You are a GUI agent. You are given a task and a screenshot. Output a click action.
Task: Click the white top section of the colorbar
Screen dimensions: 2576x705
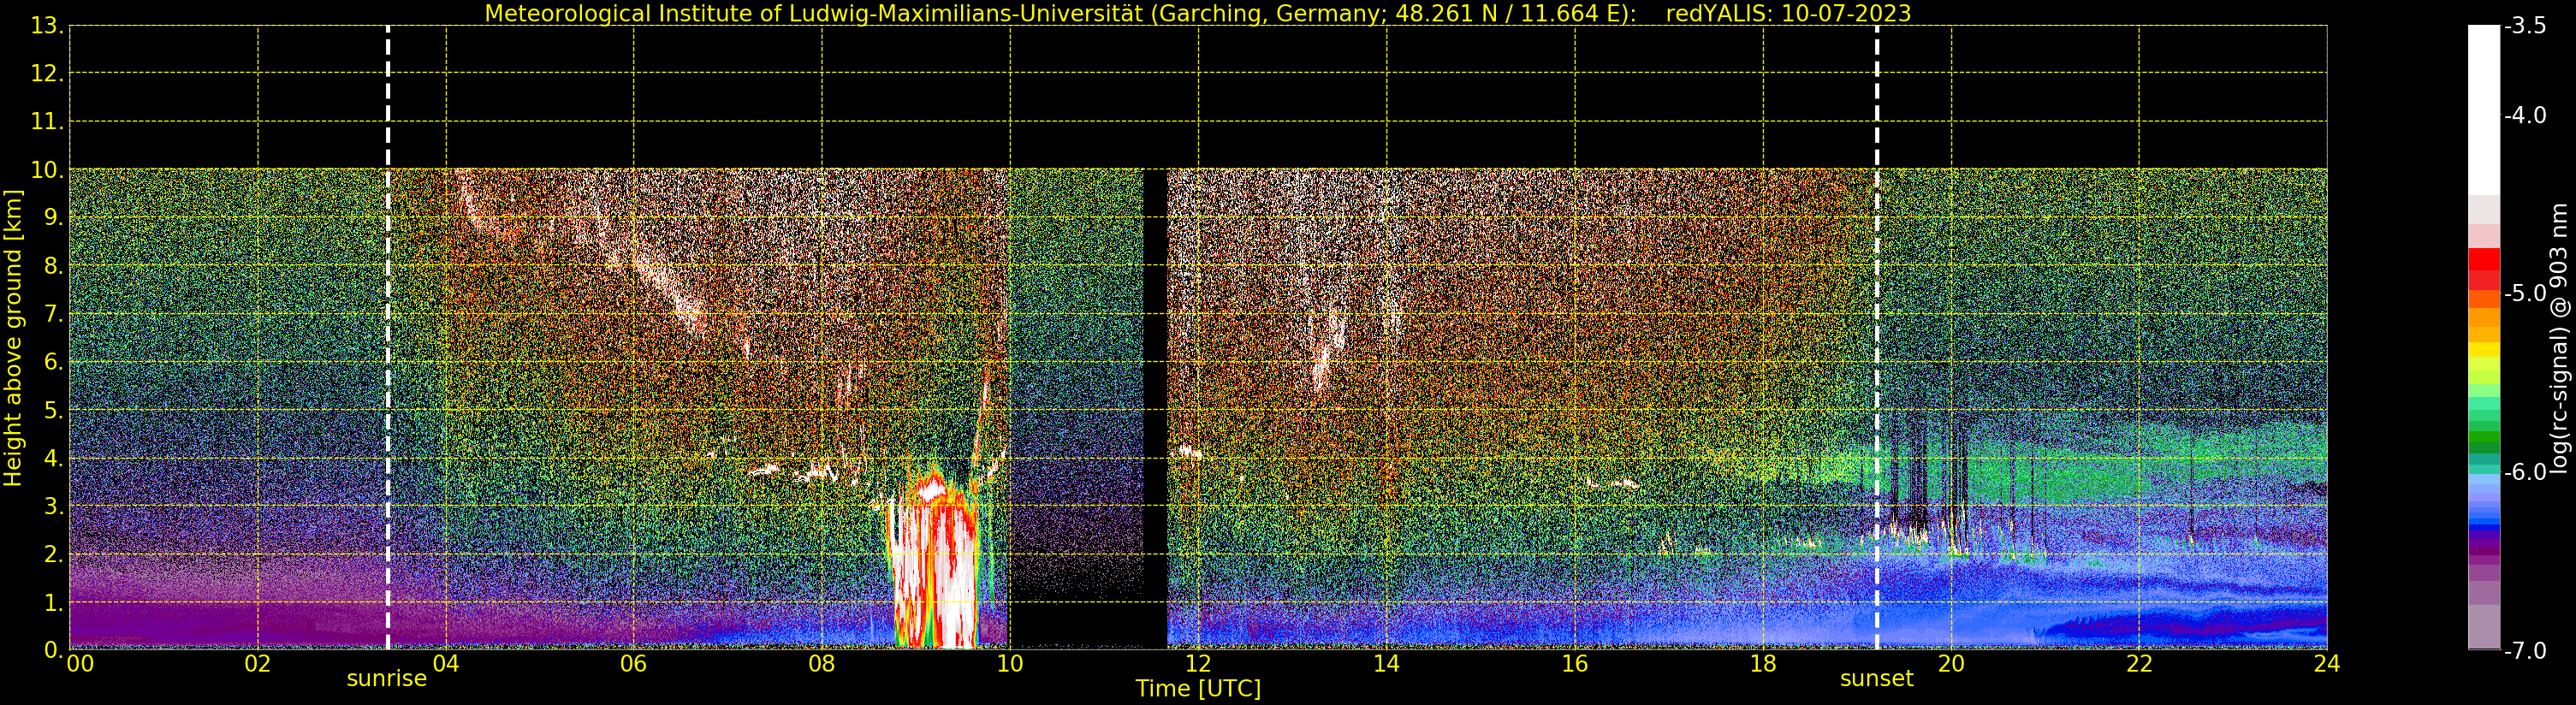point(2484,110)
